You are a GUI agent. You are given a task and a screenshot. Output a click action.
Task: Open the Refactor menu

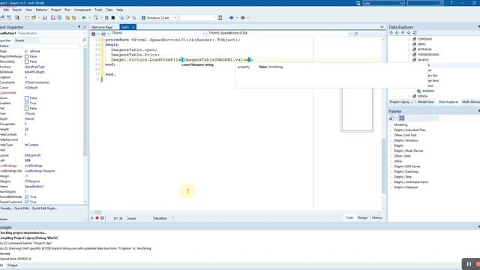[42, 10]
